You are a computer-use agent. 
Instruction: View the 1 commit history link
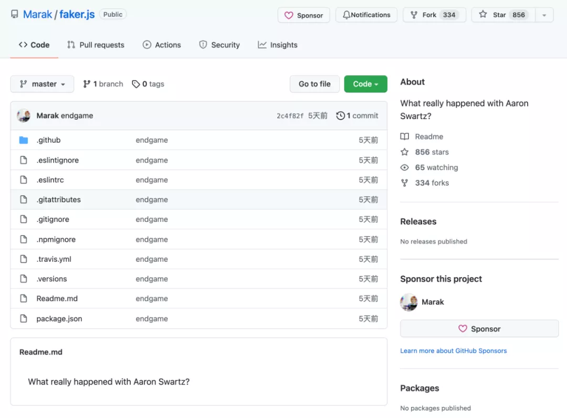point(358,115)
